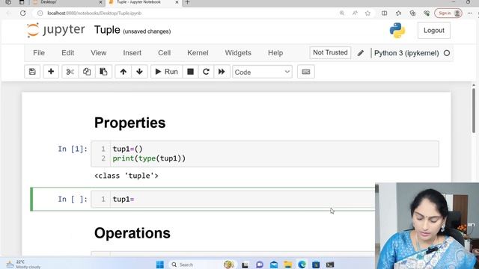This screenshot has width=479, height=269.
Task: Open browser favorites list icon
Action: coord(398,13)
